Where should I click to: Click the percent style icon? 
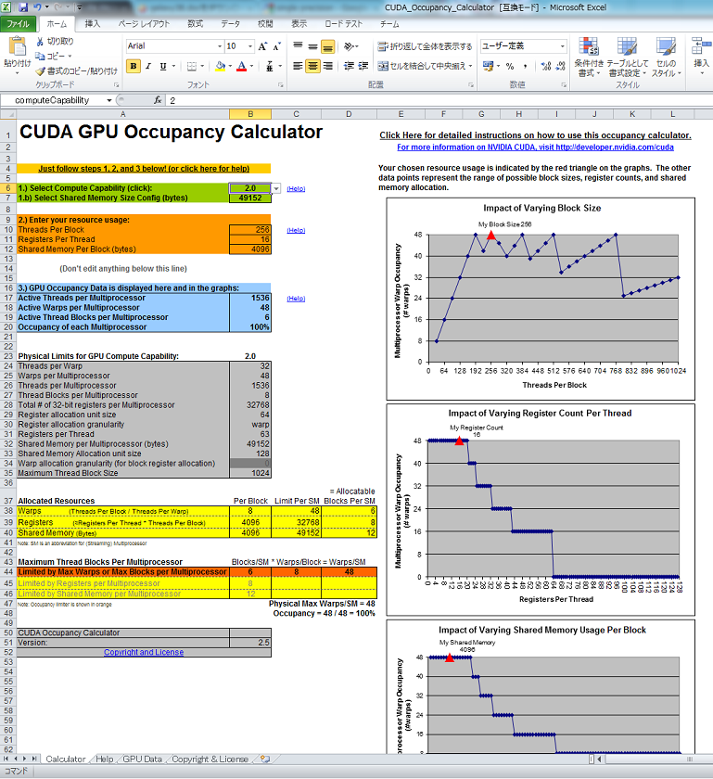509,66
